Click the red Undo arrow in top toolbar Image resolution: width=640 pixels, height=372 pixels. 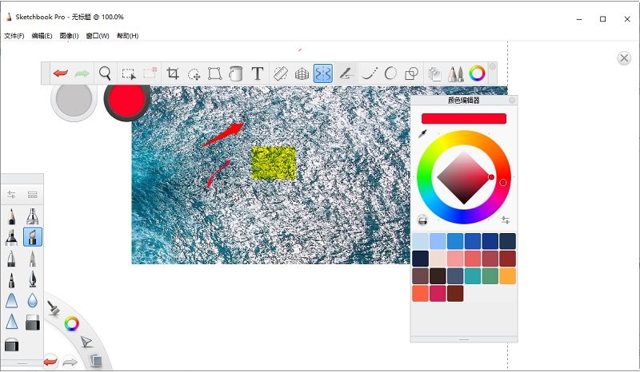(x=61, y=73)
